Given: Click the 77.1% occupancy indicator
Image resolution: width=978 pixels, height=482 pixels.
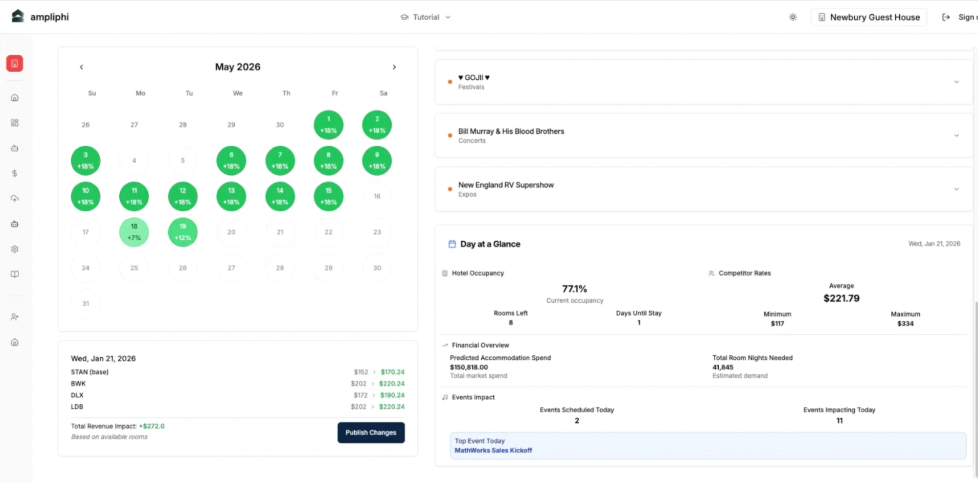Looking at the screenshot, I should [x=574, y=289].
